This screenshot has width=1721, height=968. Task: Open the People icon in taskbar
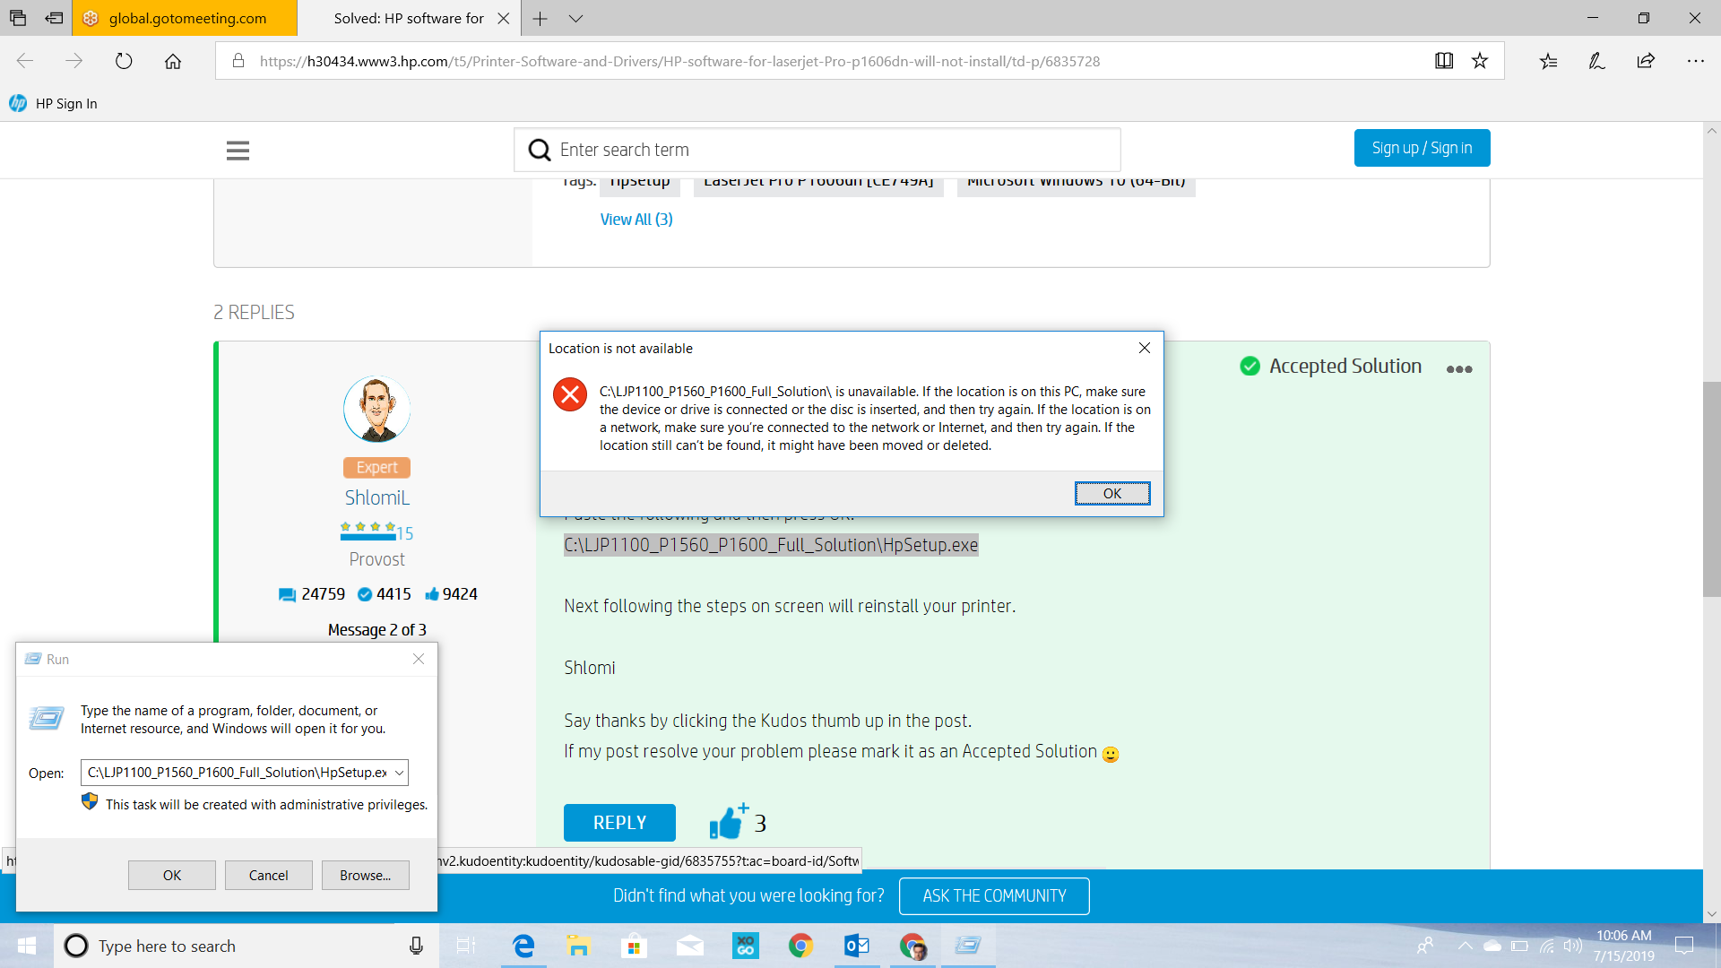click(1425, 946)
